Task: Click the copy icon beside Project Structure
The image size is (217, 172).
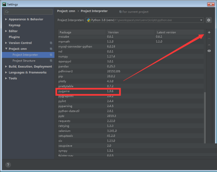Action: click(x=51, y=61)
